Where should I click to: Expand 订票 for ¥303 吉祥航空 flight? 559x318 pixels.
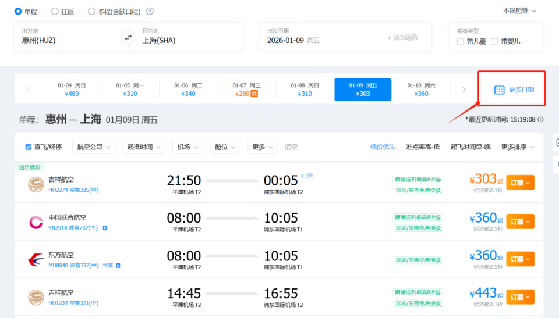click(x=520, y=183)
